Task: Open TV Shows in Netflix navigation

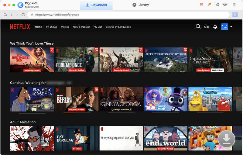Action: coord(51,27)
